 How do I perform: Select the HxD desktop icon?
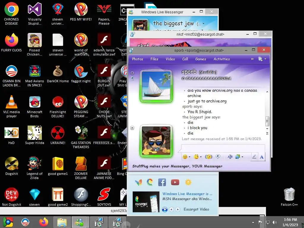pos(12,135)
